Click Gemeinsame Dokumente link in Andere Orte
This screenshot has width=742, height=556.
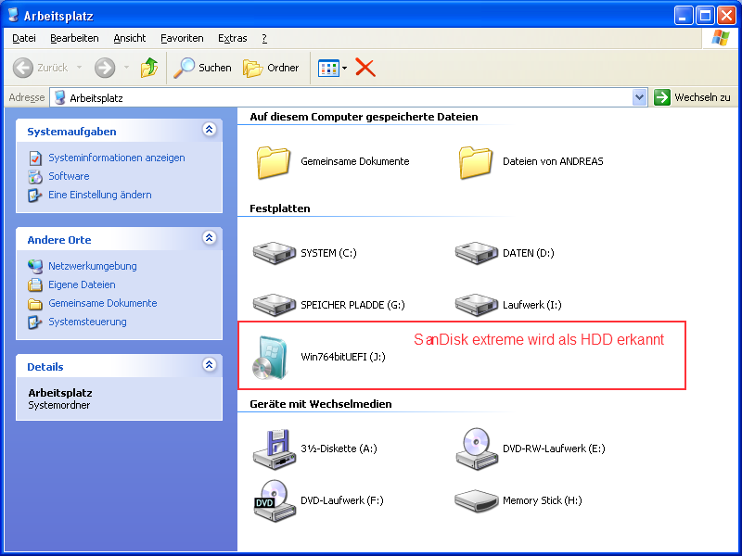point(103,304)
